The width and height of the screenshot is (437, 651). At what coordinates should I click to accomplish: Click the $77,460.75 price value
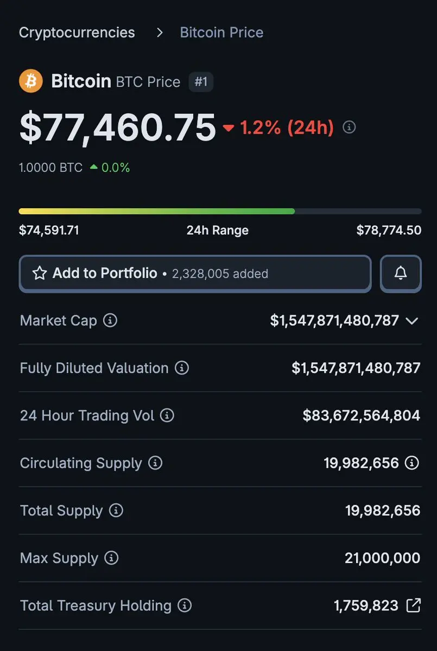click(118, 128)
